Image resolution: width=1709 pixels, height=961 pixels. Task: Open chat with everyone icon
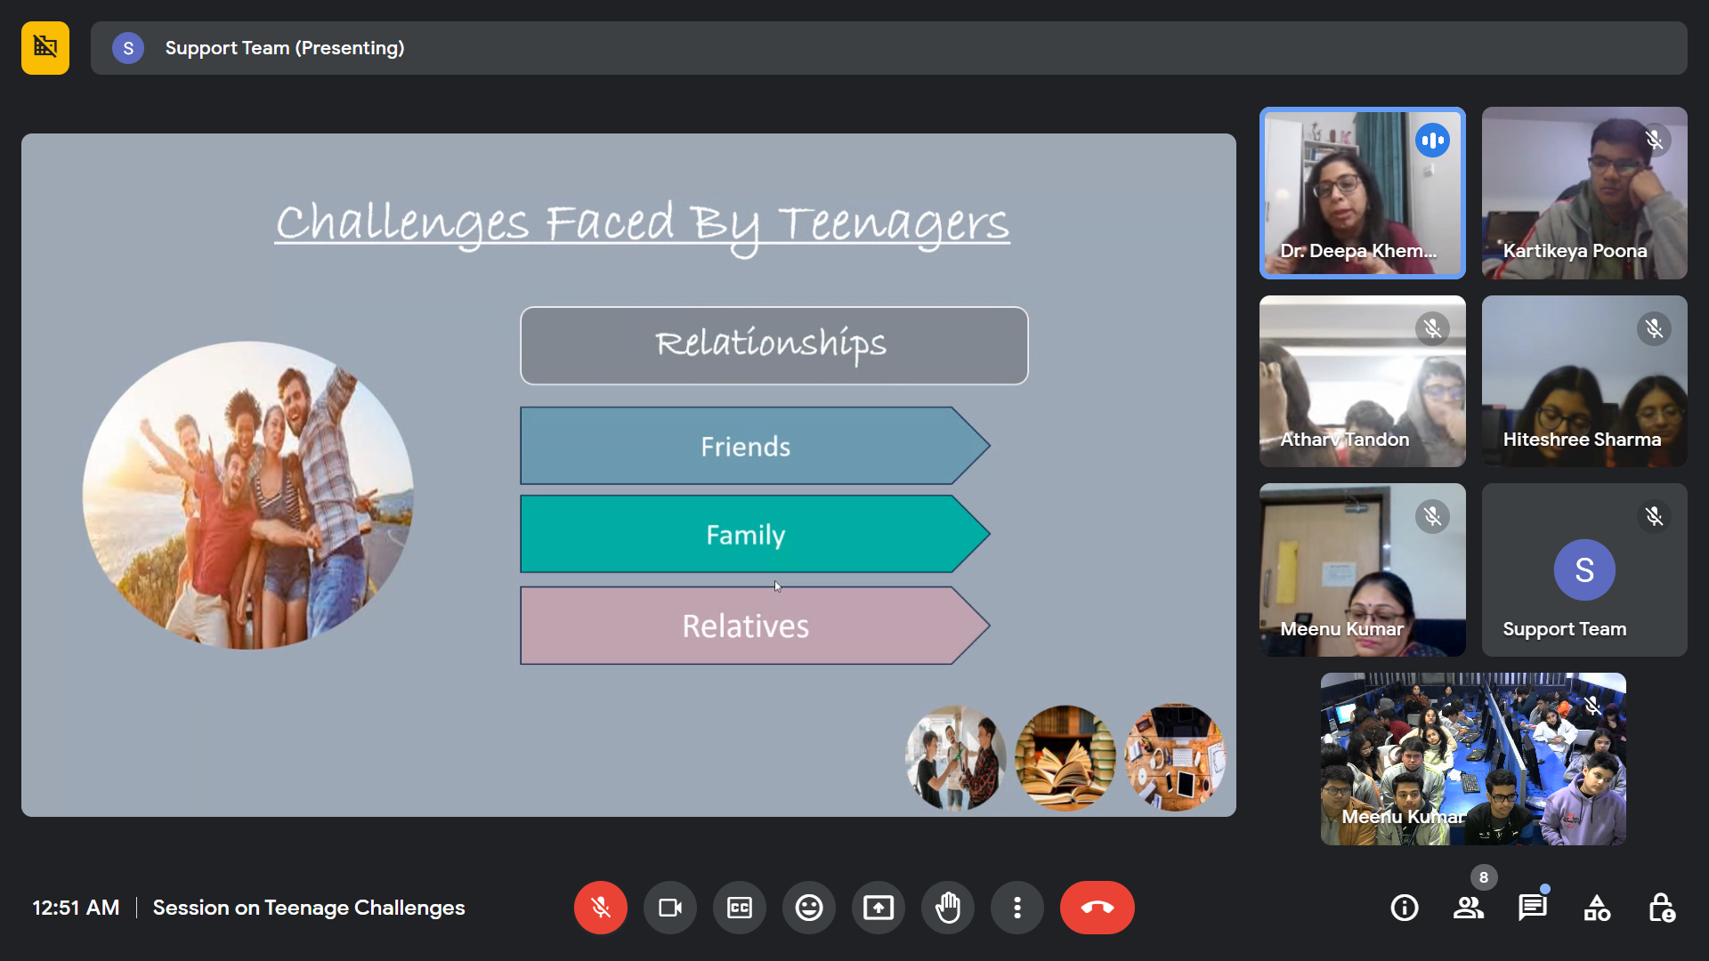[x=1533, y=908]
